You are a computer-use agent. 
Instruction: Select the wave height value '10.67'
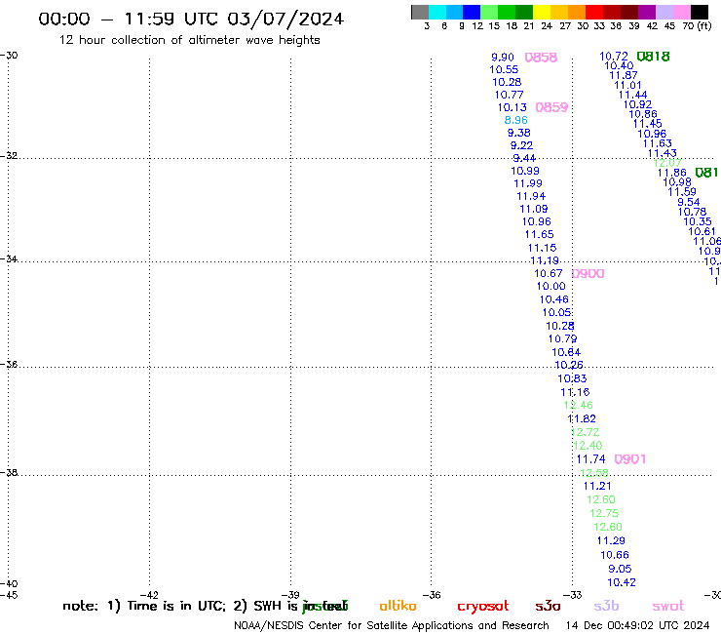pos(548,273)
